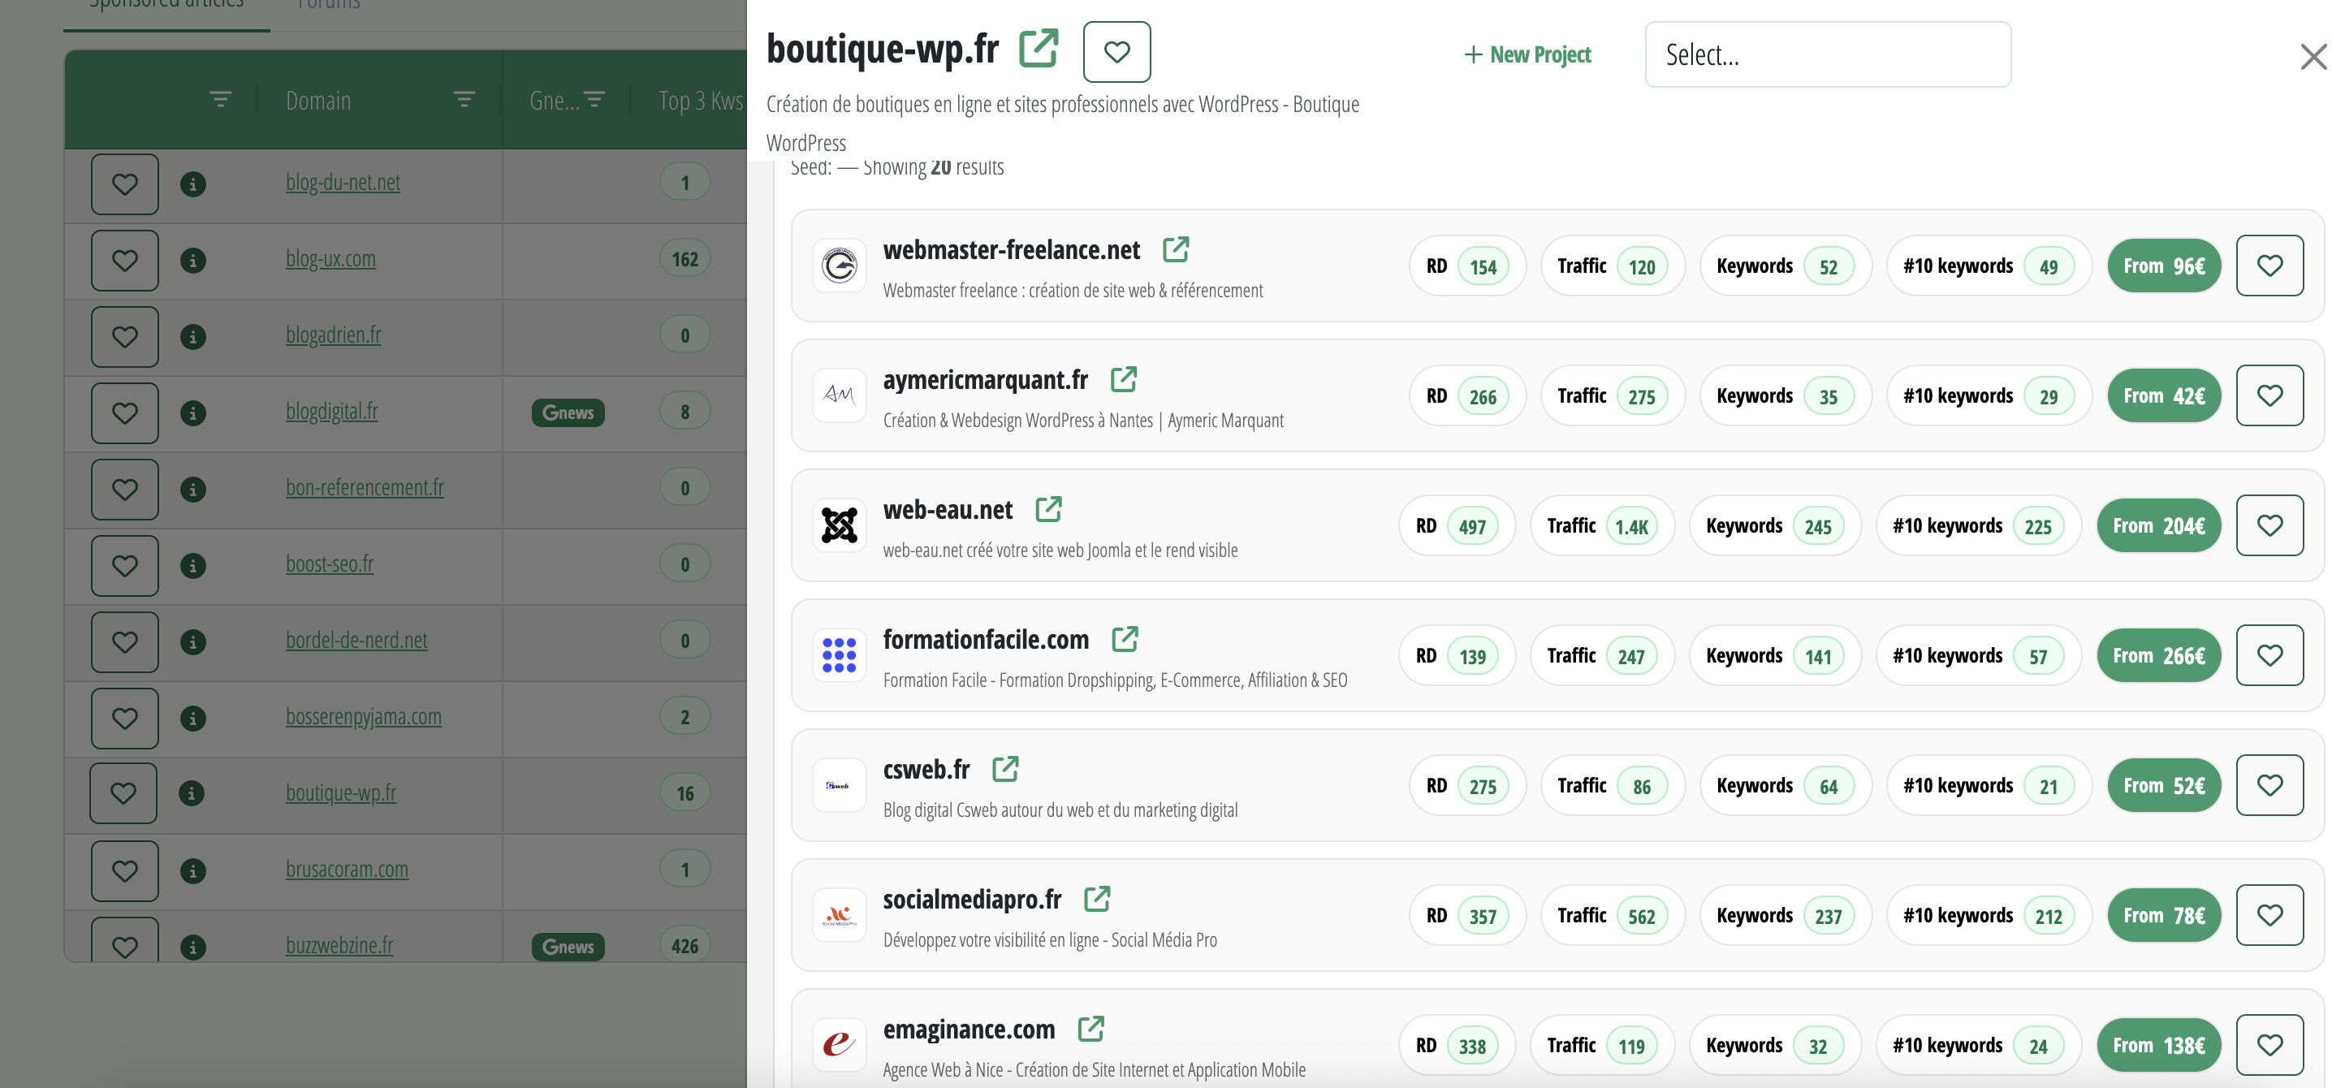
Task: Heart the blog-ux.com row
Action: 125,260
